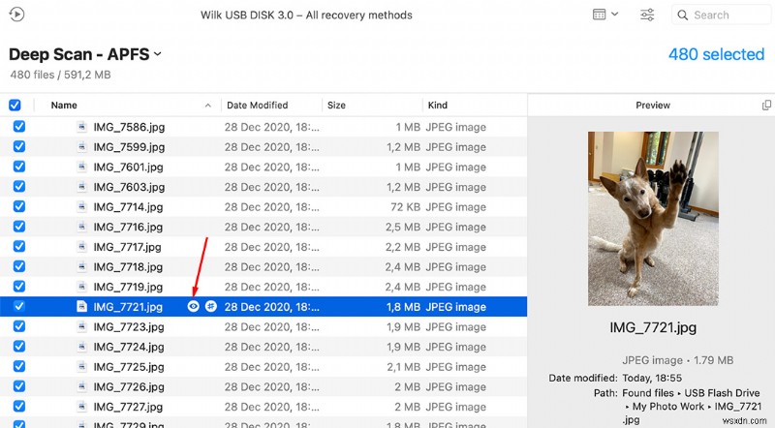
Task: Click file icon of IMG_7726.jpg
Action: pyautogui.click(x=82, y=386)
